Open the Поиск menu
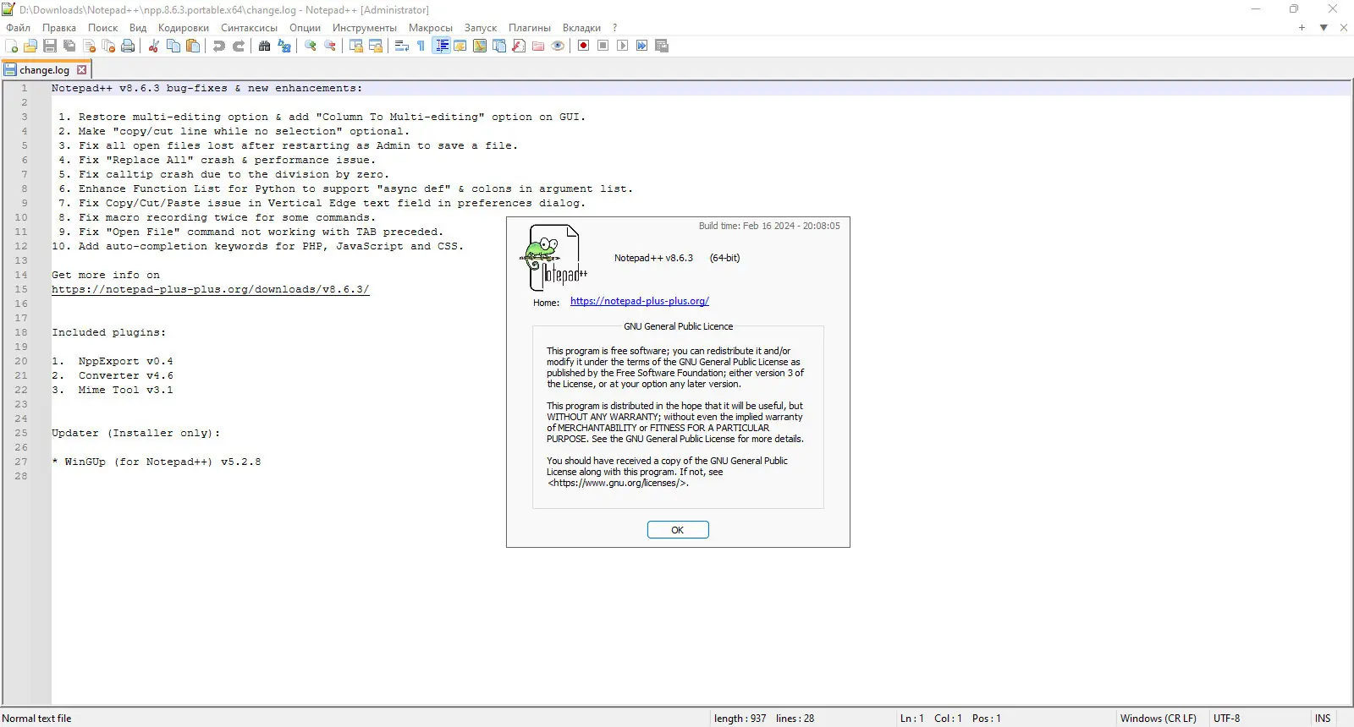Image resolution: width=1354 pixels, height=727 pixels. pos(103,28)
